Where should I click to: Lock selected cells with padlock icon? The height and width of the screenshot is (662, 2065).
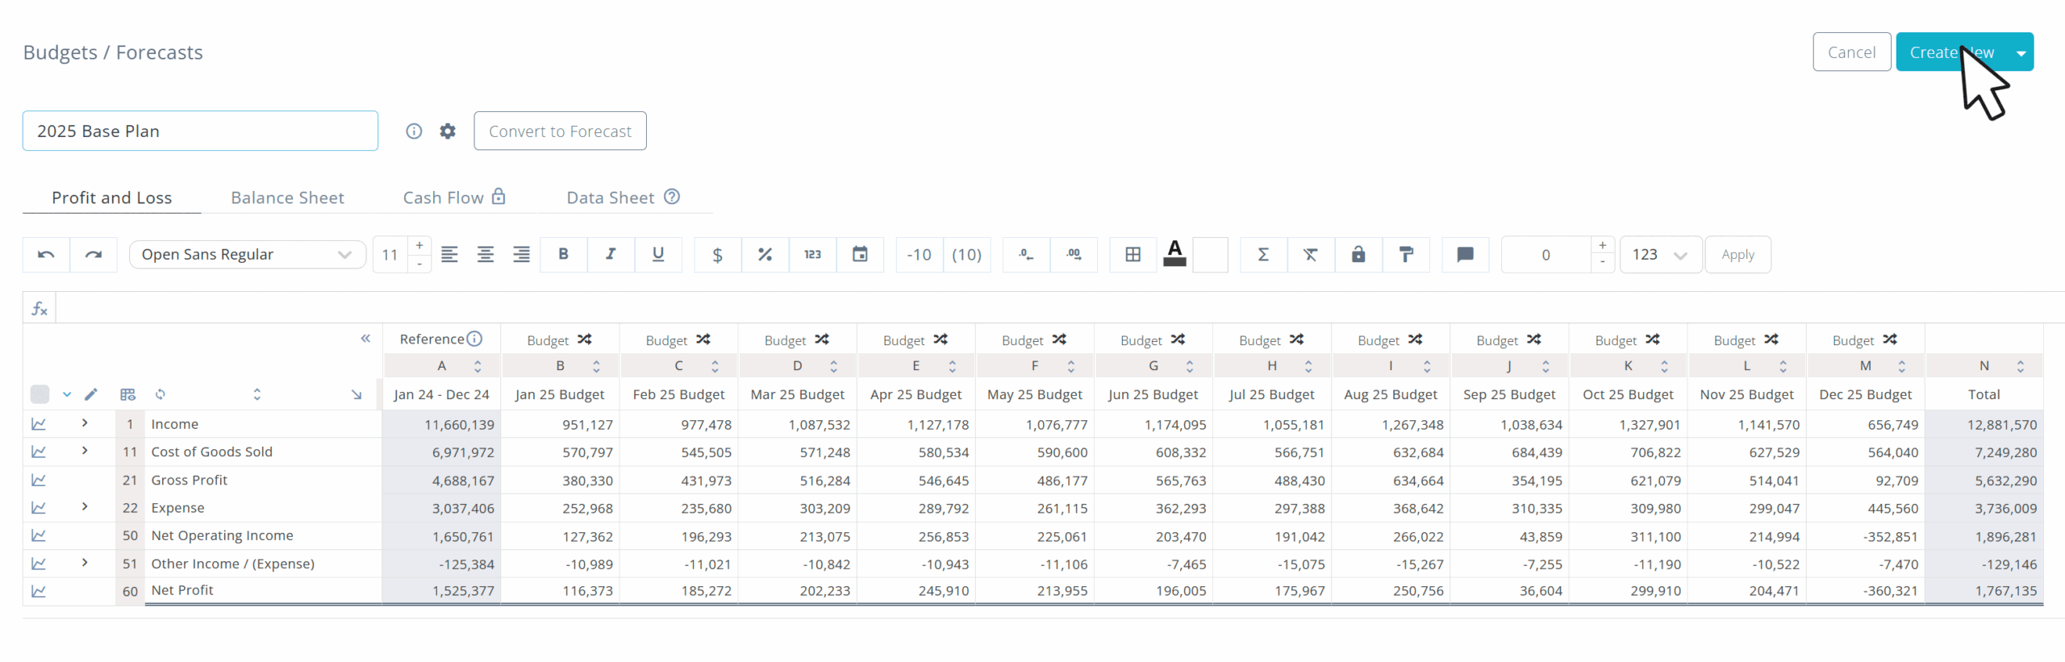(x=1358, y=255)
